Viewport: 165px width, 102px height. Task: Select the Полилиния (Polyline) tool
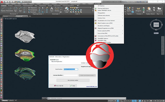(x=10, y=9)
